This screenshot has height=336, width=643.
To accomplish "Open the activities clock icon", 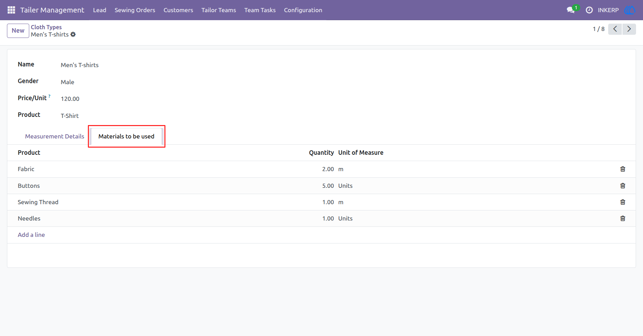I will tap(589, 10).
